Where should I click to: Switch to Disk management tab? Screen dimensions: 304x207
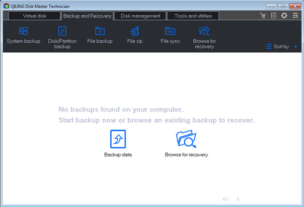(x=140, y=16)
